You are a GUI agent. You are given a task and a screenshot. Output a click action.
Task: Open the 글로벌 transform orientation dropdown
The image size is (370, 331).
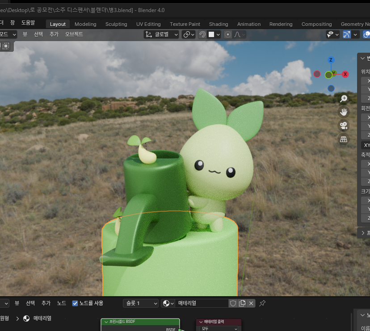coord(161,34)
